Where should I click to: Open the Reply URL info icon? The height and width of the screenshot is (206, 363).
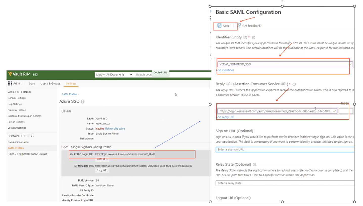pyautogui.click(x=294, y=84)
